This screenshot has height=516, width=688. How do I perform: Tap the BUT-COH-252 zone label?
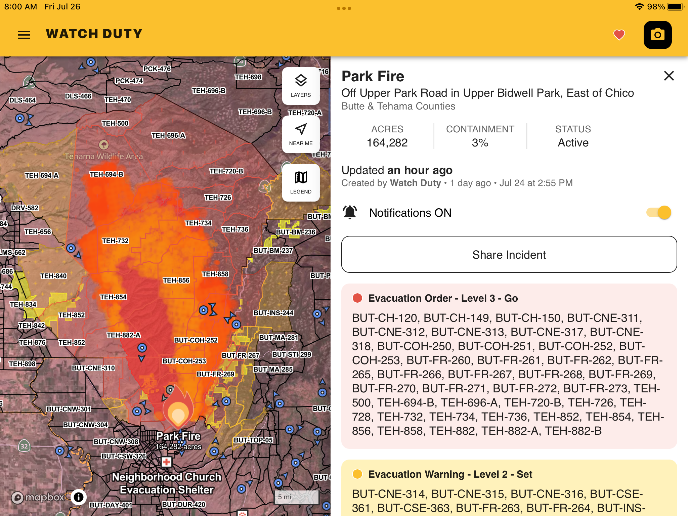(x=196, y=340)
